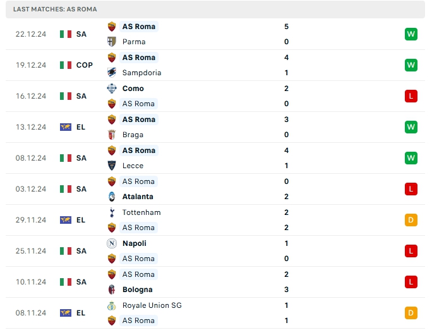Click the green W badge for 22.12.24
Screen dimensions: 432x330
pyautogui.click(x=411, y=34)
